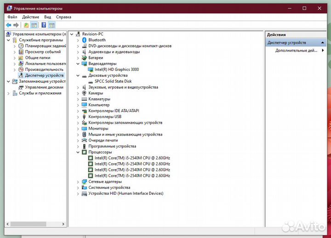This screenshot has height=238, width=331.
Task: Select Управление компьютером root node
Action: click(39, 34)
